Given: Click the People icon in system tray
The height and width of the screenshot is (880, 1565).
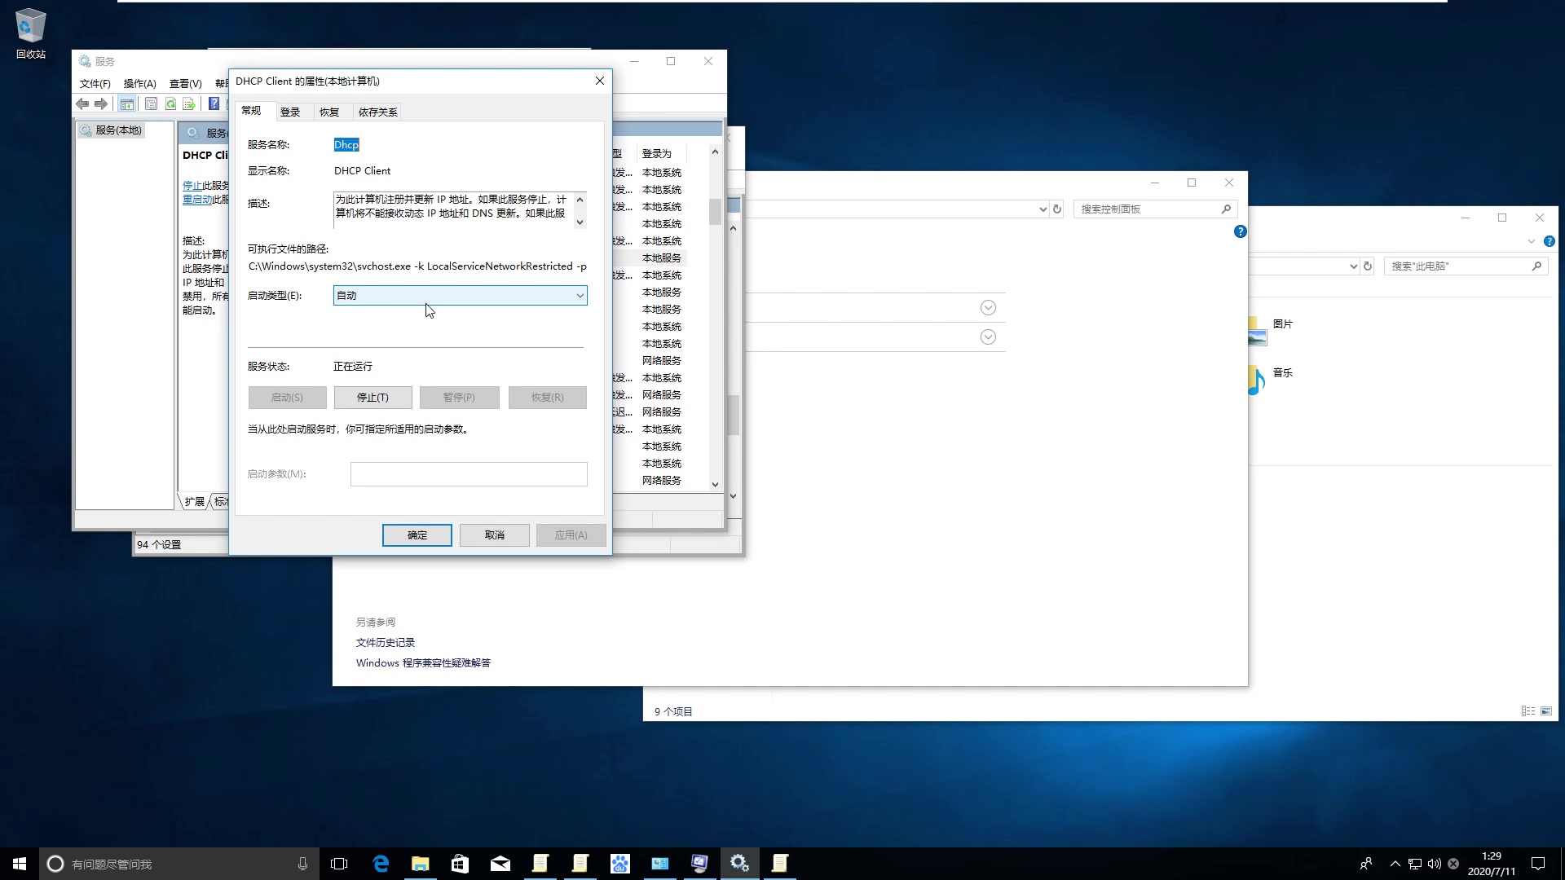Looking at the screenshot, I should pyautogui.click(x=1366, y=864).
